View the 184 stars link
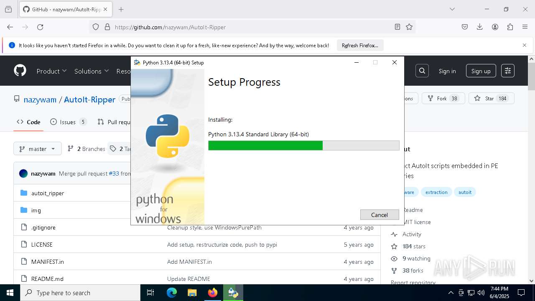The image size is (535, 301). click(414, 246)
